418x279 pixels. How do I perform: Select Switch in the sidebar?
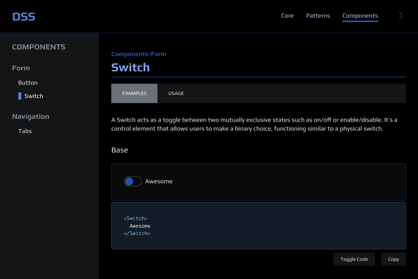[33, 96]
